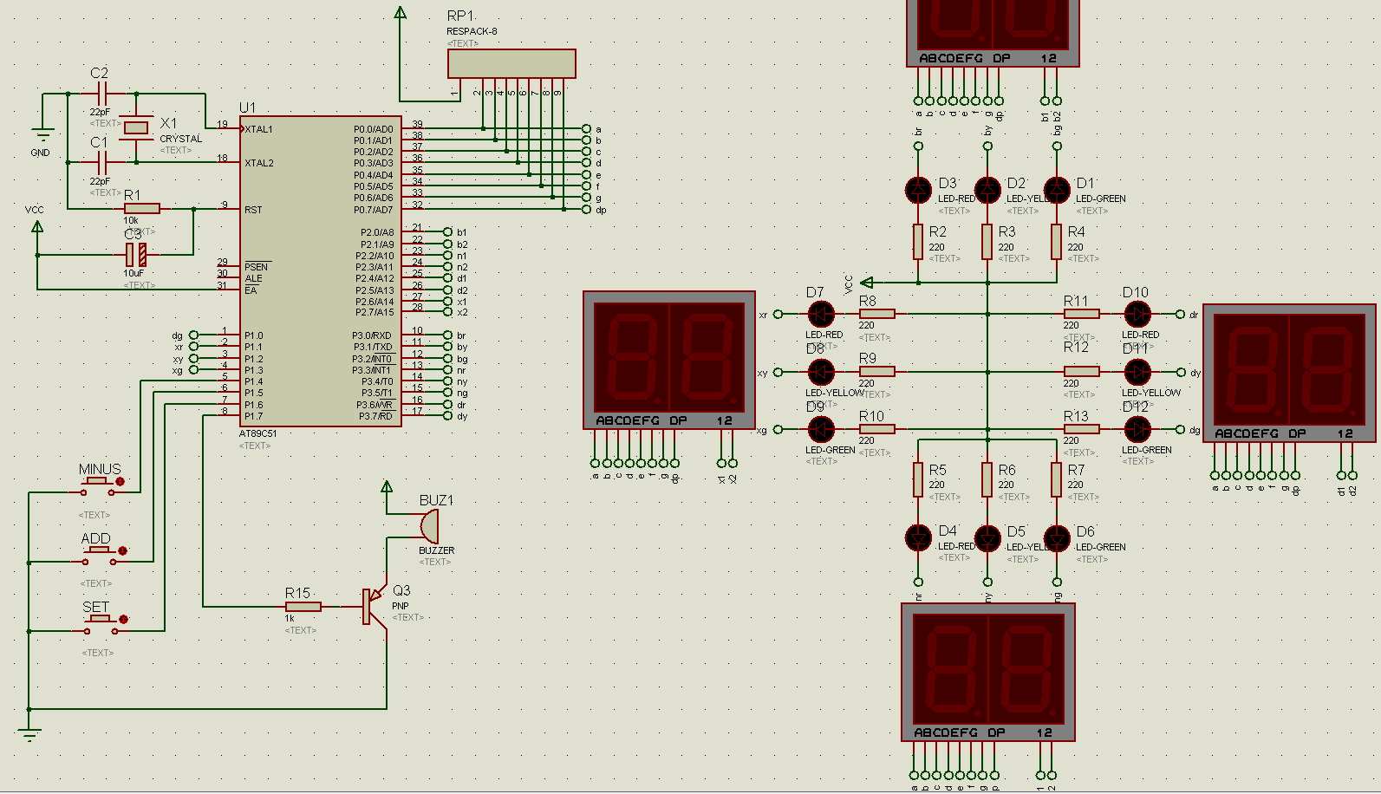Viewport: 1381px width, 794px height.
Task: Select terminal 'a' on P0.0 line
Action: tap(586, 128)
